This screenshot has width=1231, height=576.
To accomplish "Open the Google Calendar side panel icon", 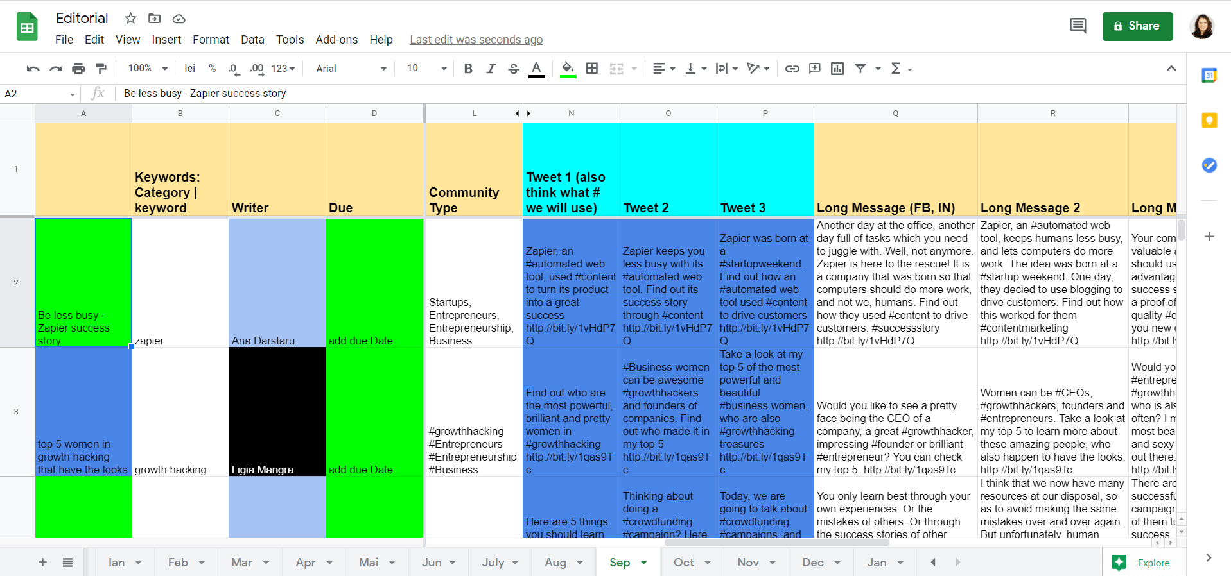I will [x=1209, y=75].
